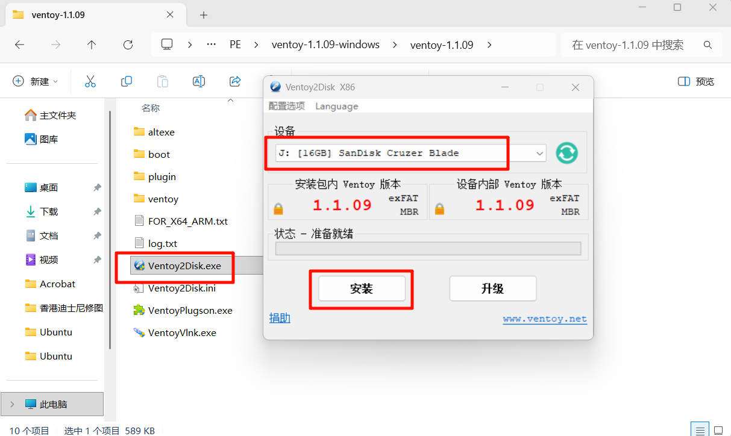This screenshot has height=436, width=731.
Task: Click the search magnifier icon
Action: tap(707, 45)
